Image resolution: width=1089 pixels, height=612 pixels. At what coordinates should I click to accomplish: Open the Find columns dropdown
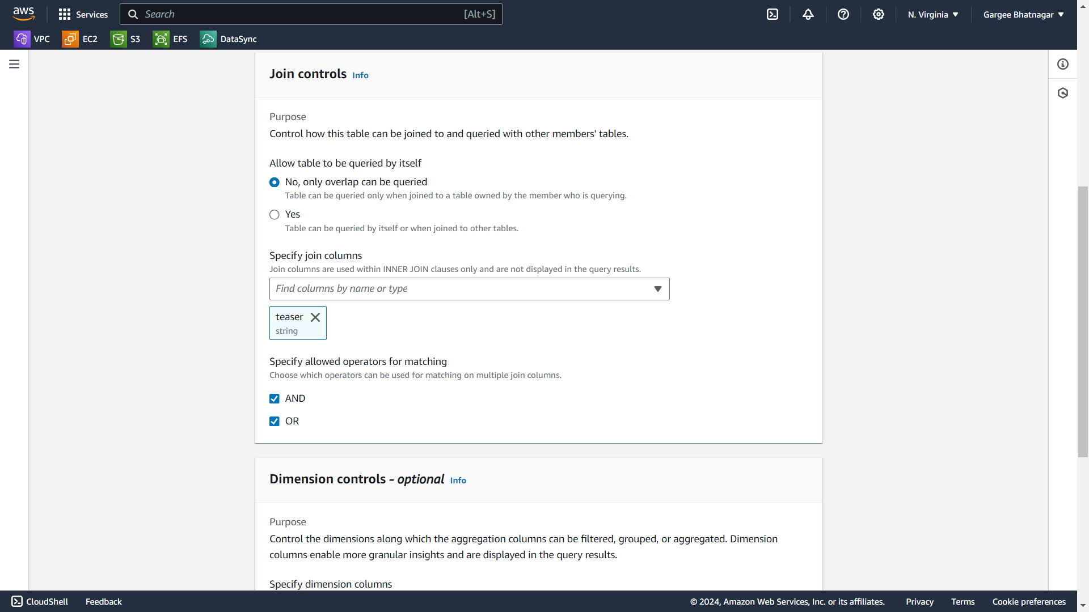(469, 289)
